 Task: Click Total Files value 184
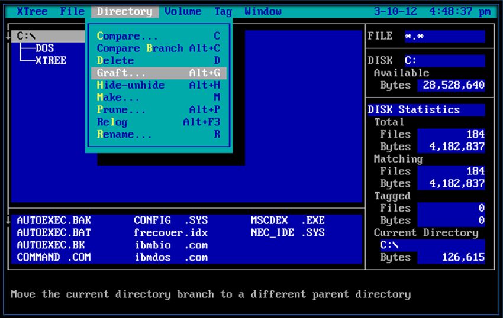pyautogui.click(x=451, y=134)
